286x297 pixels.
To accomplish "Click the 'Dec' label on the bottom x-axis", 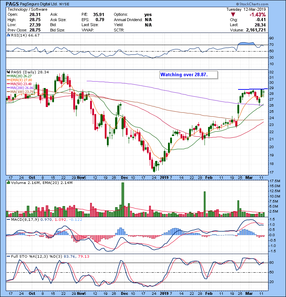I will (x=124, y=293).
